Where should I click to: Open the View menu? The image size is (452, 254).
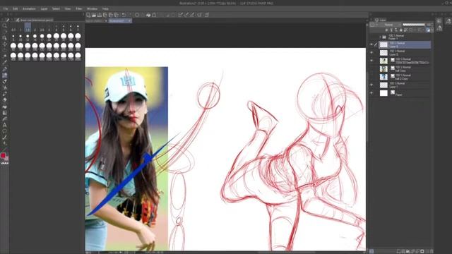[x=68, y=8]
